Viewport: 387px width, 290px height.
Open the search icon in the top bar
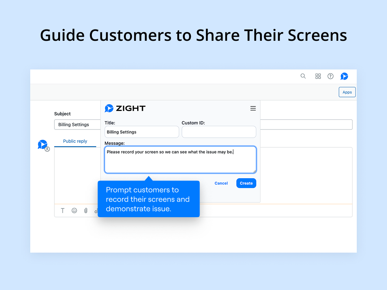pos(303,76)
